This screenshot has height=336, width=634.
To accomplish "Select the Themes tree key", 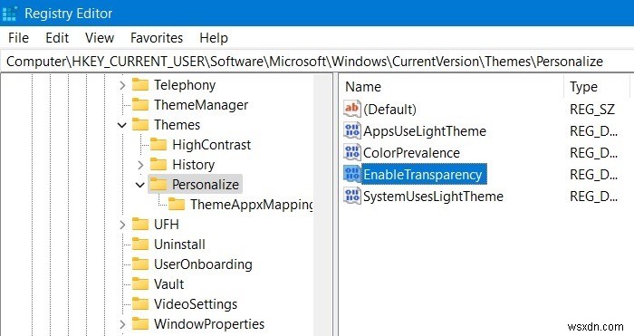I will 177,125.
